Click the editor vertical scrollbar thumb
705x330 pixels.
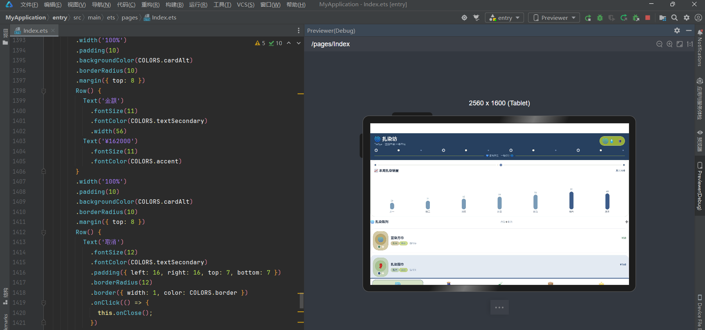click(x=301, y=301)
